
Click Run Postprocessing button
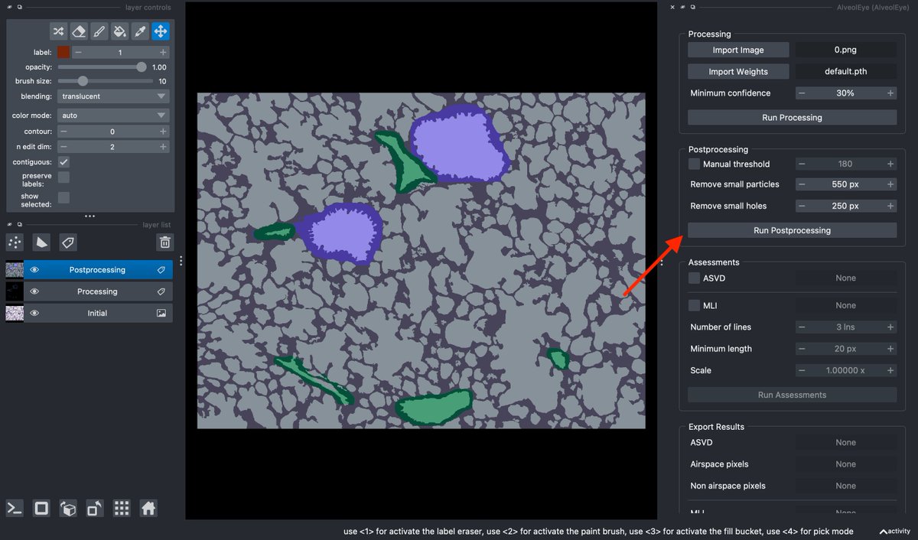(792, 230)
